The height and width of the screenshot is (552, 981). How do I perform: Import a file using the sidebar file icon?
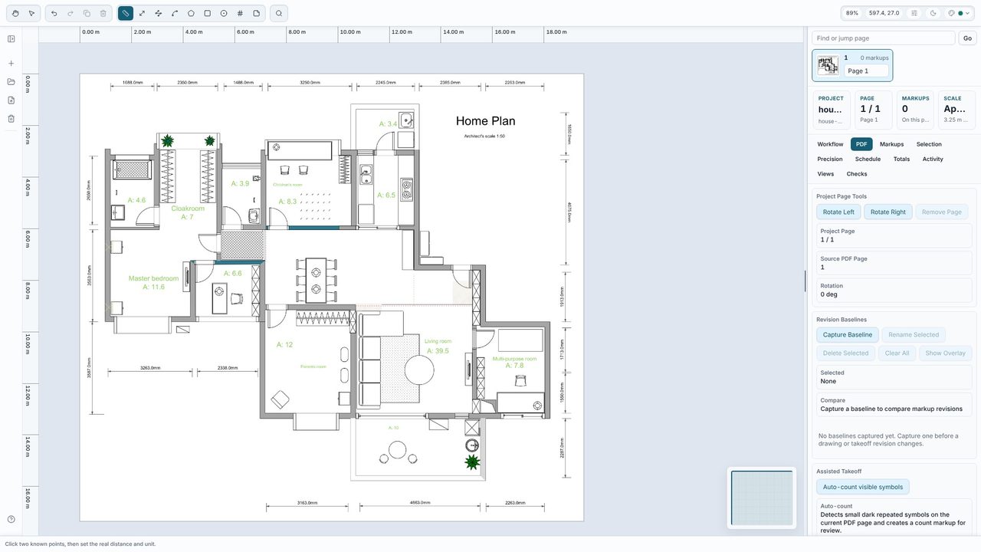11,100
